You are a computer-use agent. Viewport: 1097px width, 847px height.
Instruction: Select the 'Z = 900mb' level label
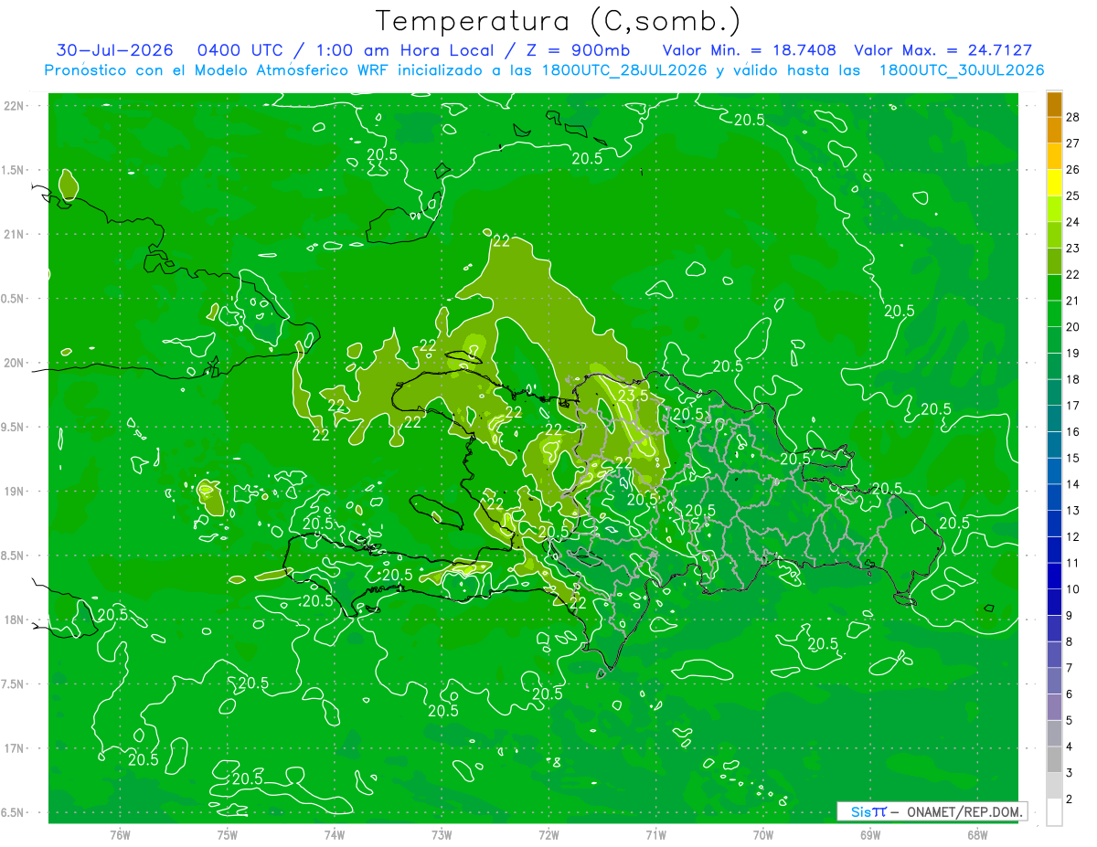pyautogui.click(x=573, y=50)
